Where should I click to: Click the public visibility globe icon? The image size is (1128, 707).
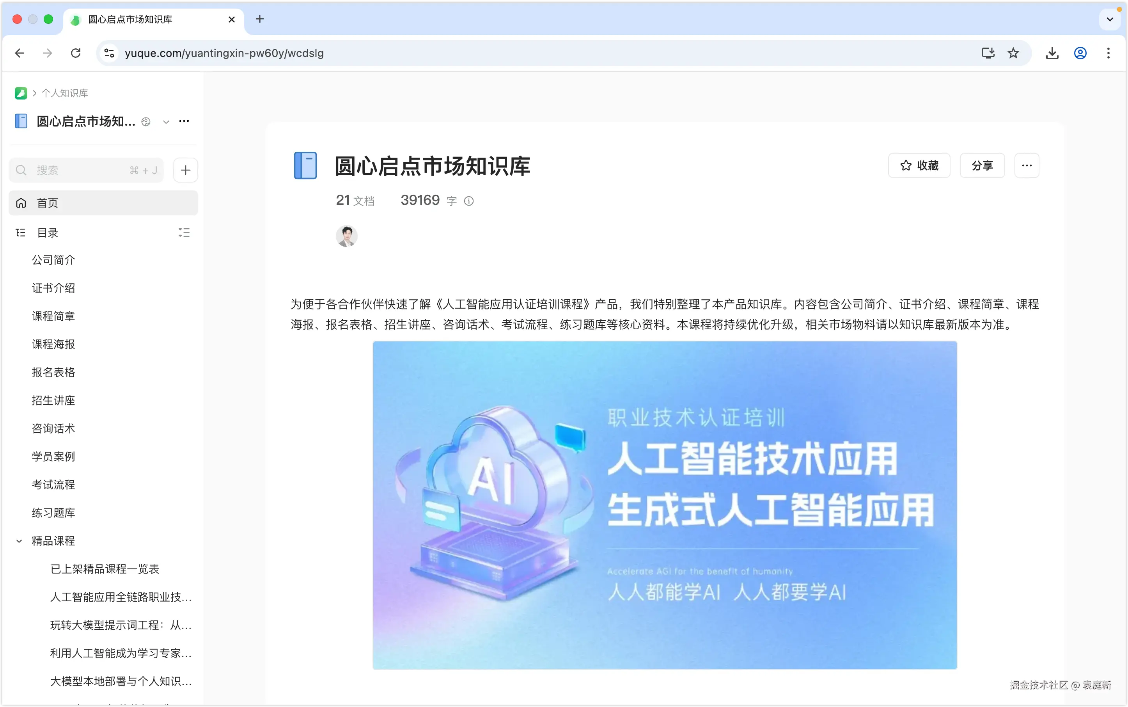(146, 122)
